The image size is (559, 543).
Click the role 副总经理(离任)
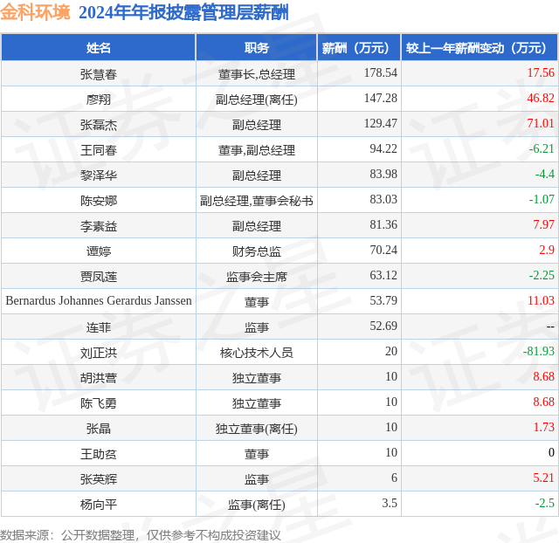(x=256, y=100)
